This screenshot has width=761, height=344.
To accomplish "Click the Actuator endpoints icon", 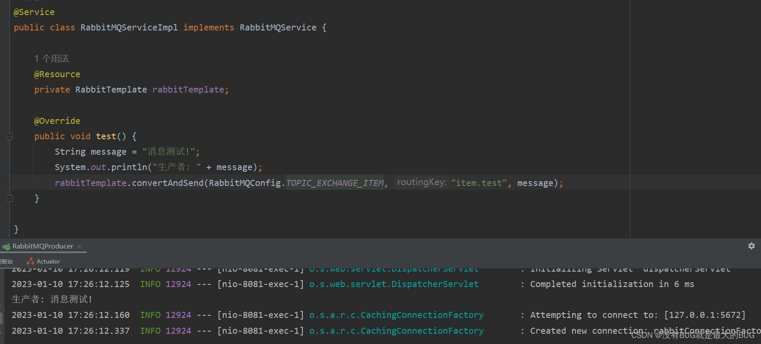I will 30,261.
